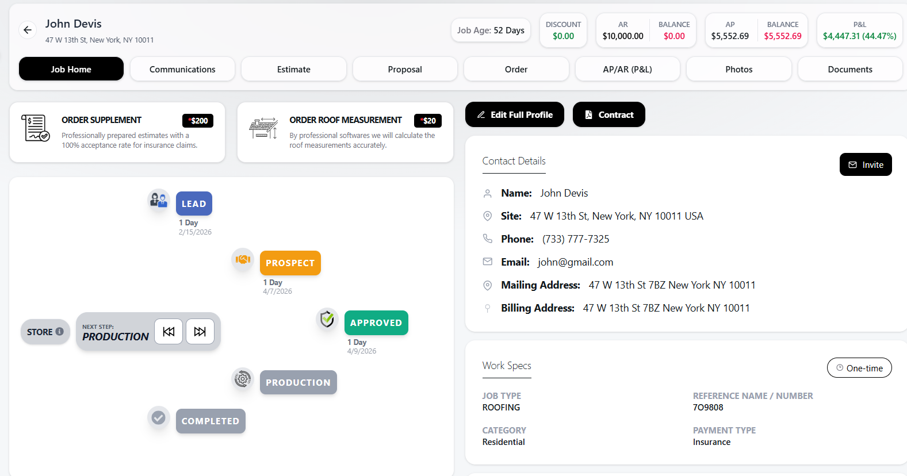The image size is (907, 476).
Task: Open the Contract button
Action: pyautogui.click(x=609, y=114)
